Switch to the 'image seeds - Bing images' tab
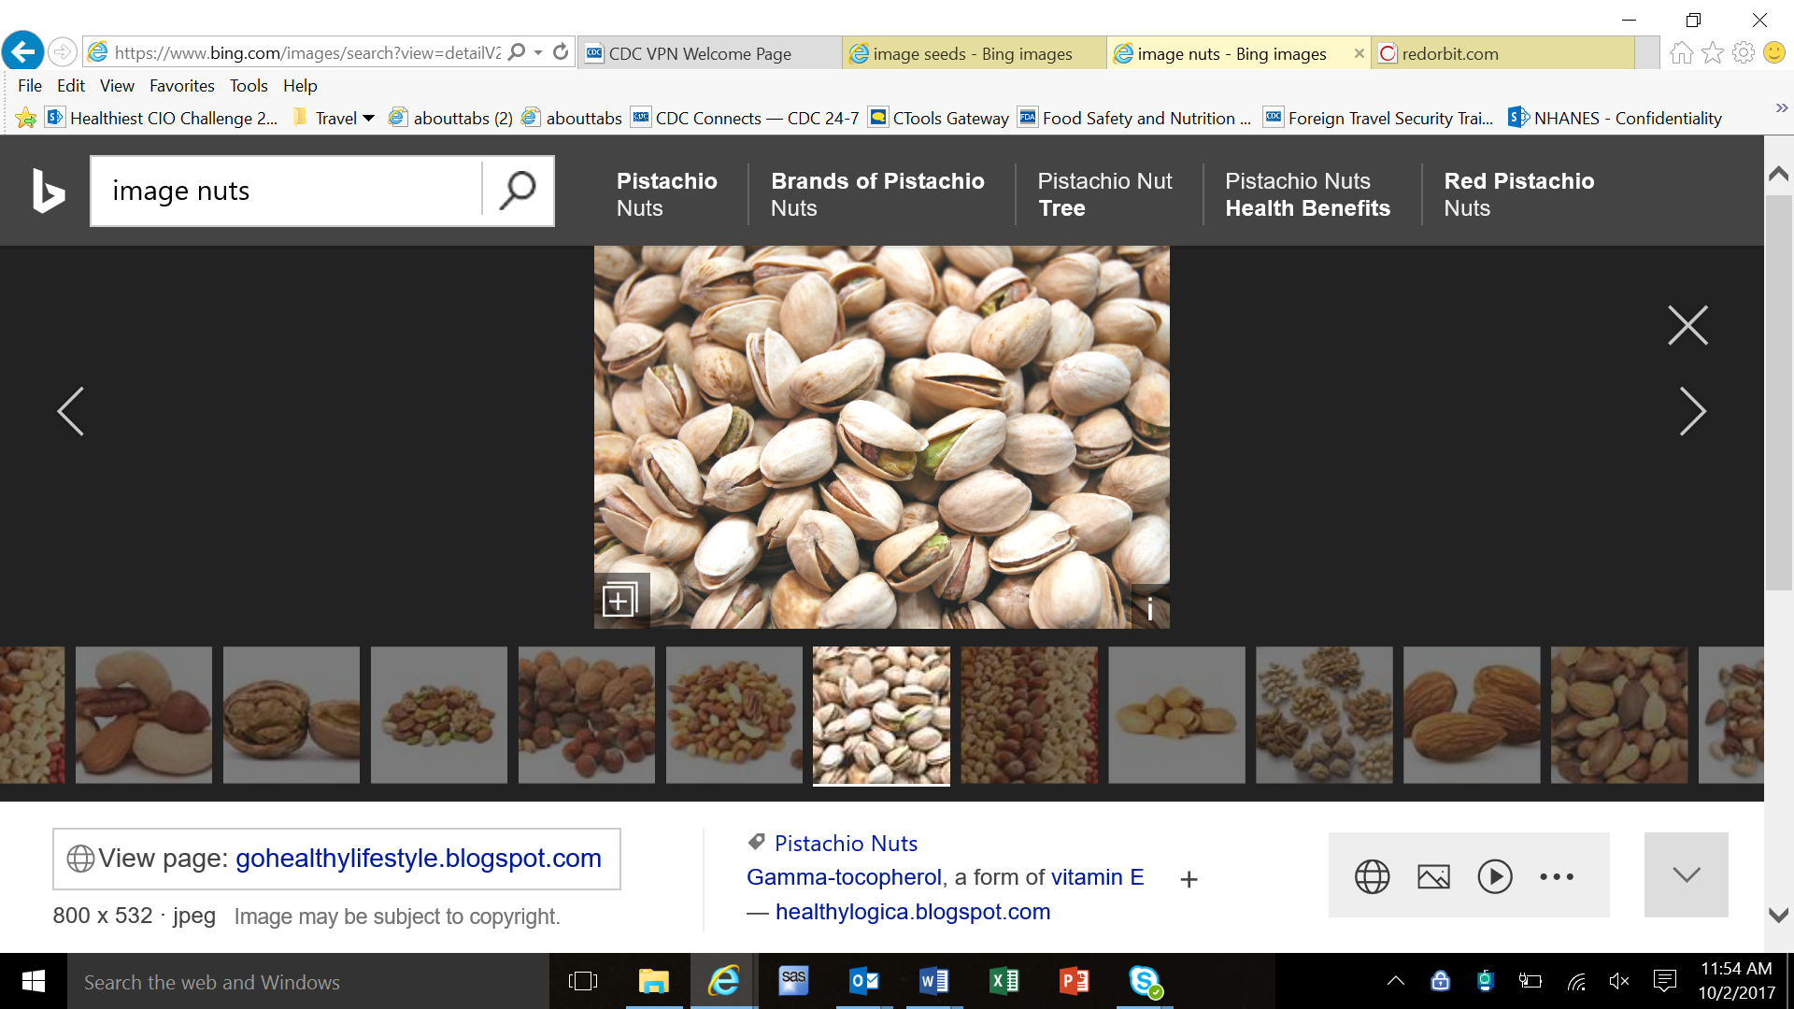This screenshot has height=1009, width=1794. click(x=972, y=53)
